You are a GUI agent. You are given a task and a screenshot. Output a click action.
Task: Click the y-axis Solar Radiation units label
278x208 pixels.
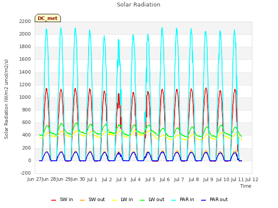click(x=6, y=99)
